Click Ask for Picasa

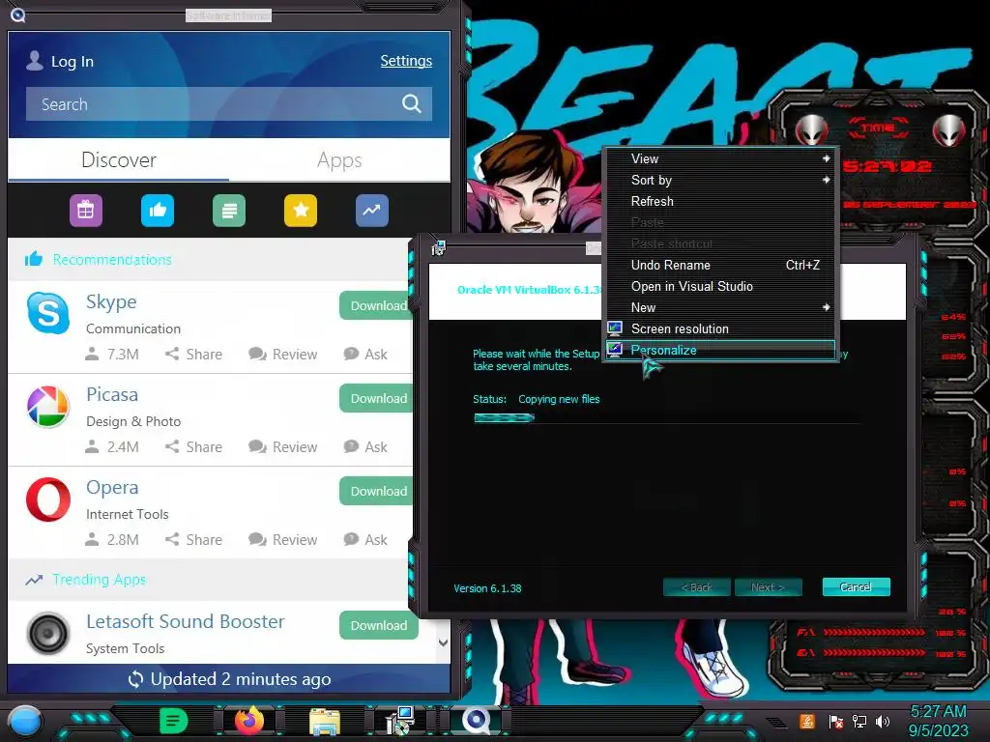(x=365, y=446)
